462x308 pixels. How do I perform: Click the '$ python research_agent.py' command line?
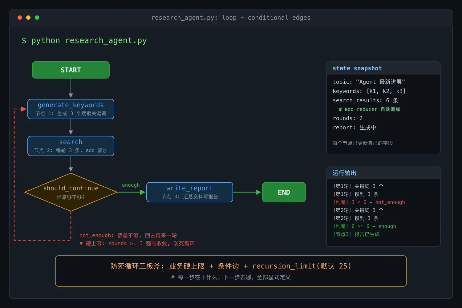tap(84, 40)
